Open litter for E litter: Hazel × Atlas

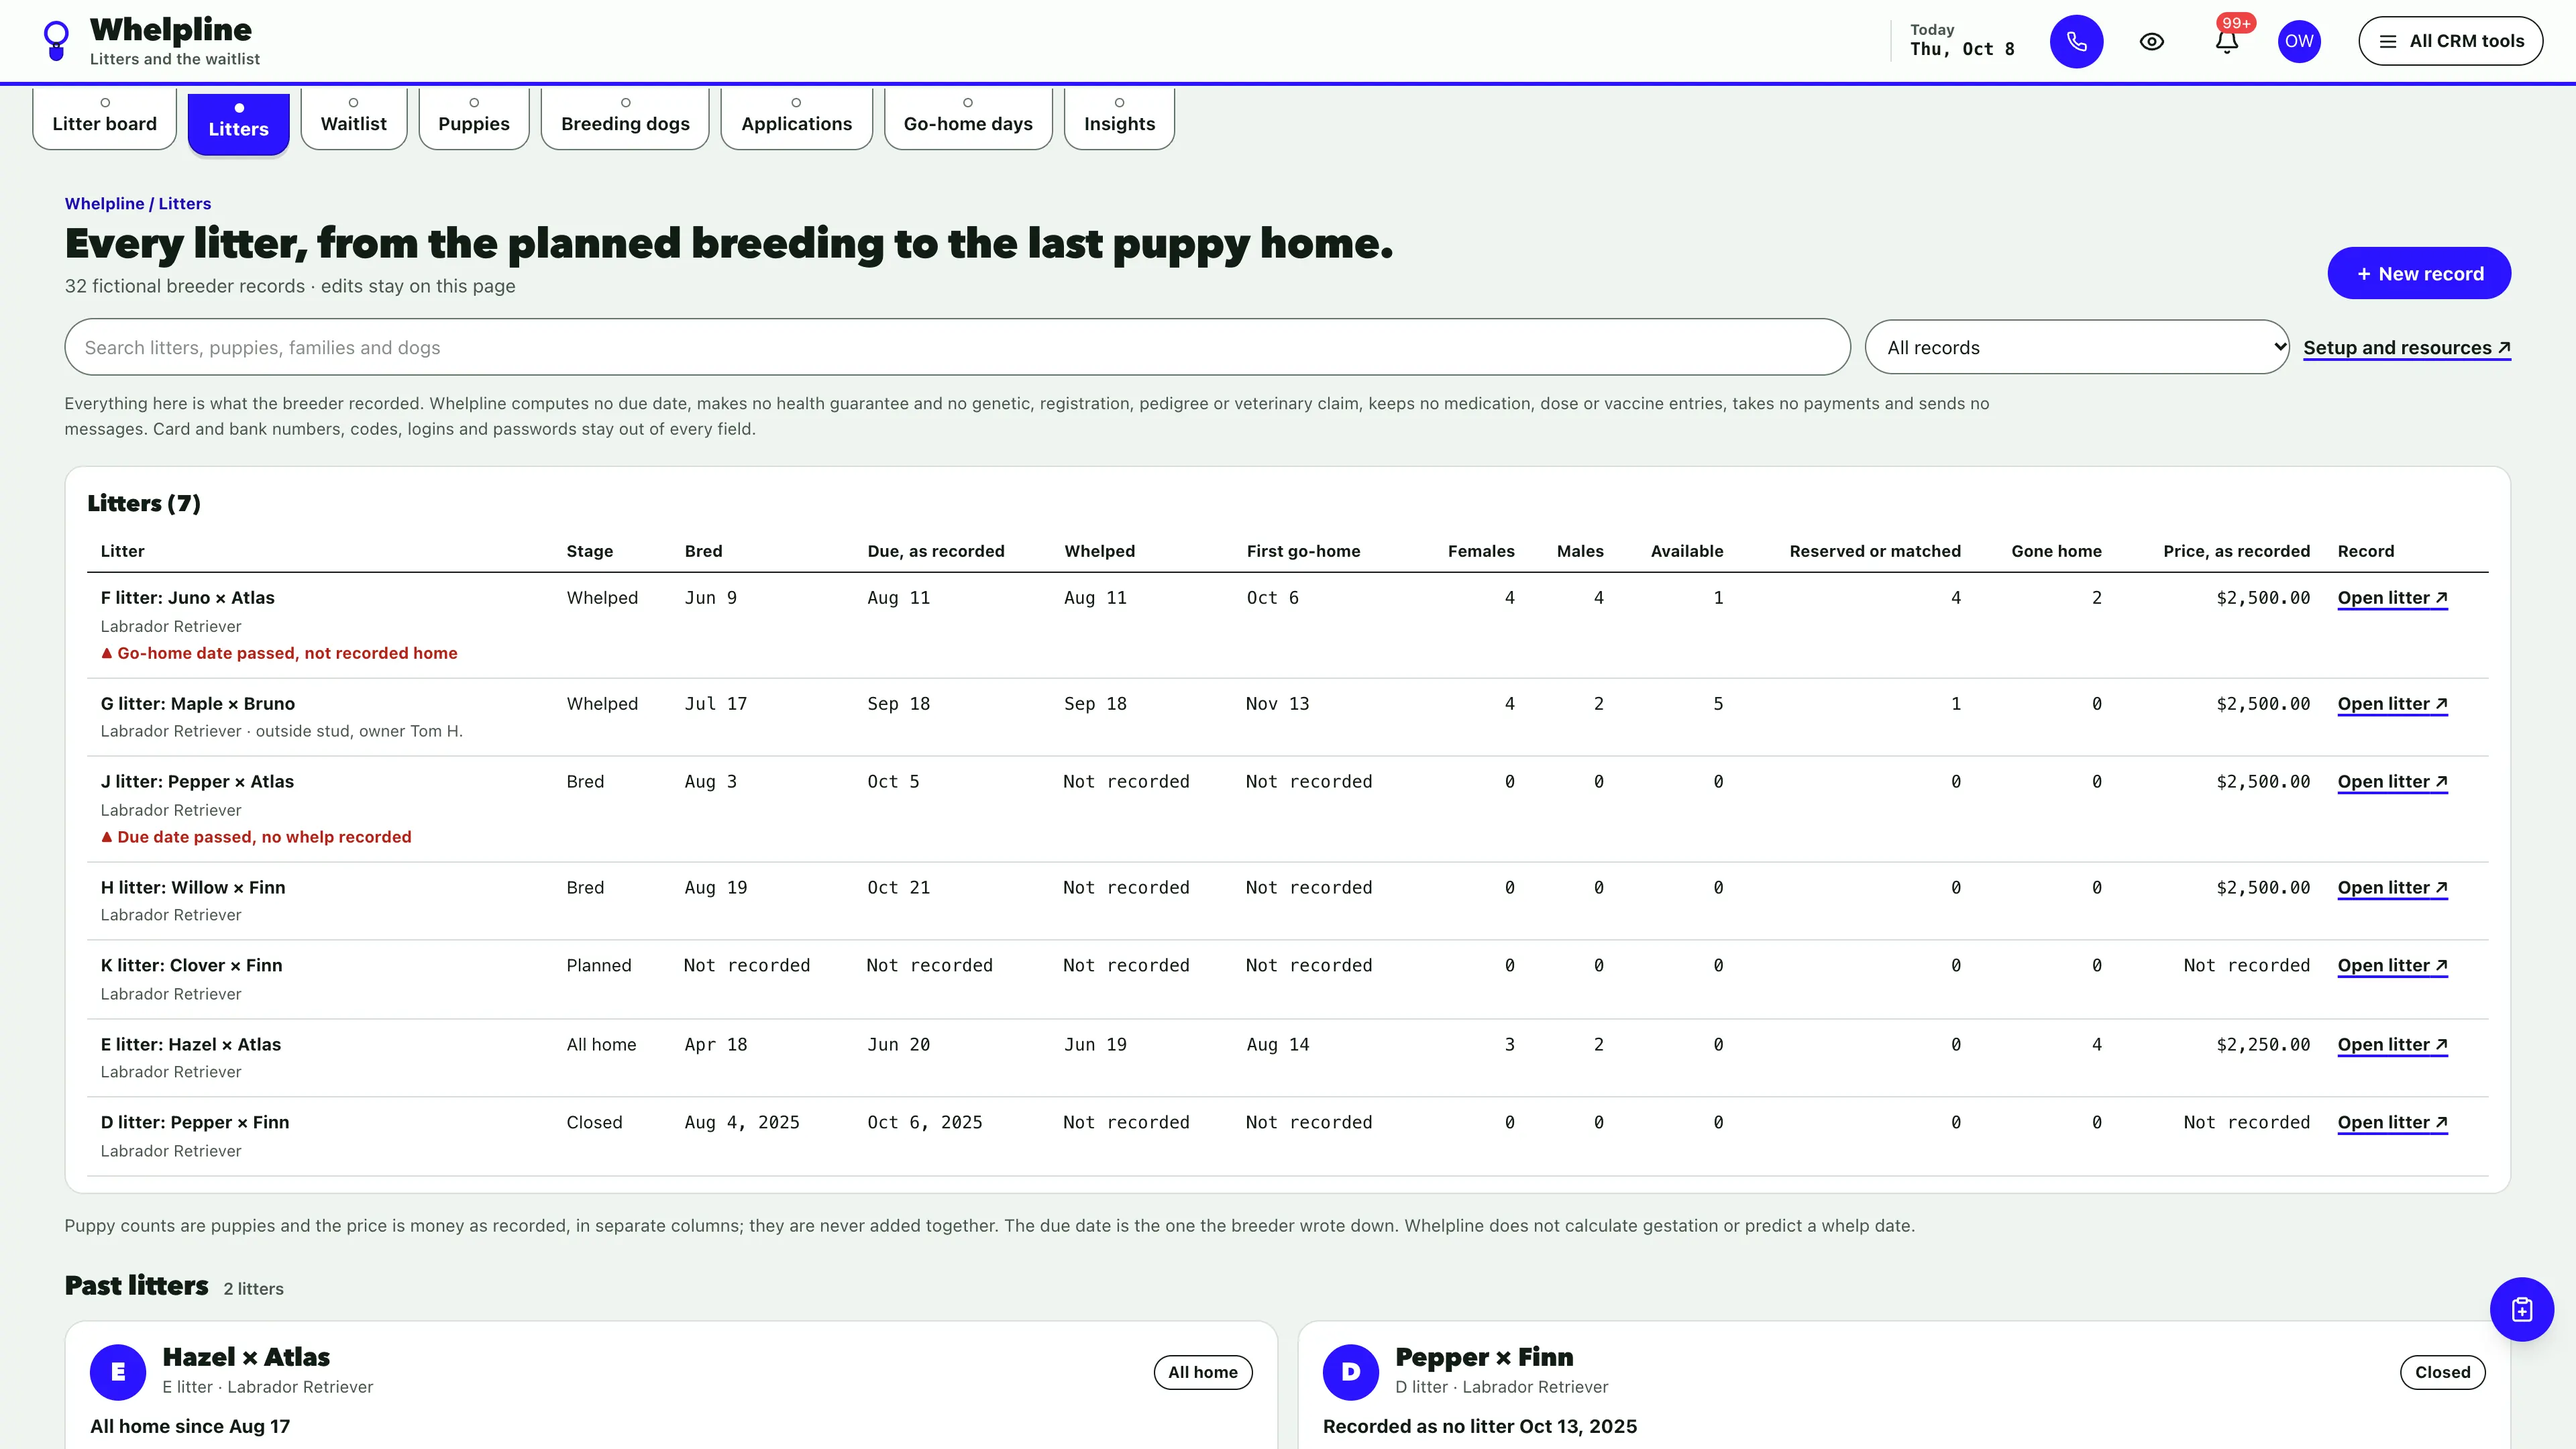(x=2392, y=1045)
